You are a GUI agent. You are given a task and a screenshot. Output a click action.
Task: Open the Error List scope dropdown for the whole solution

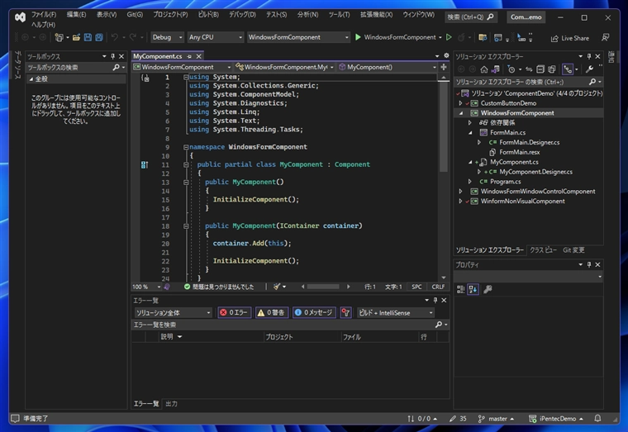coord(173,313)
